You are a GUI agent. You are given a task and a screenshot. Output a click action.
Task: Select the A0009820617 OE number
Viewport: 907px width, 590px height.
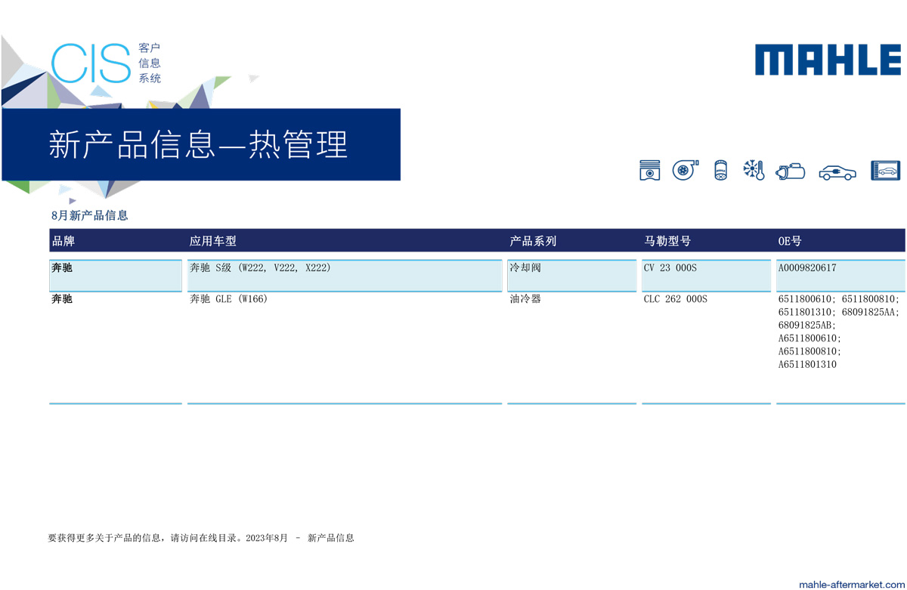(807, 267)
